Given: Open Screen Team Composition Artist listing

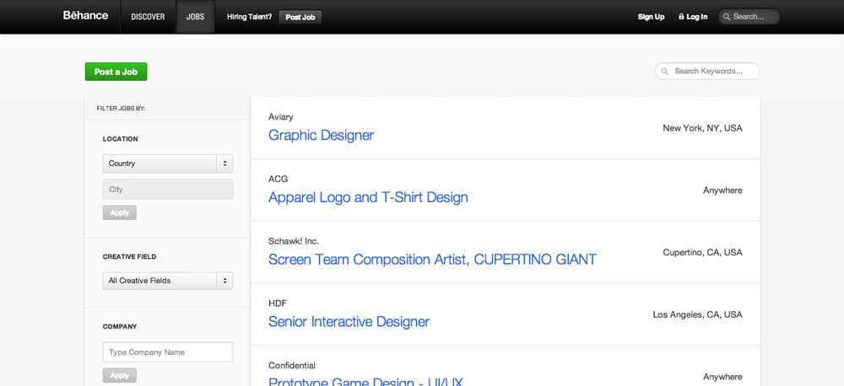Looking at the screenshot, I should pyautogui.click(x=432, y=260).
